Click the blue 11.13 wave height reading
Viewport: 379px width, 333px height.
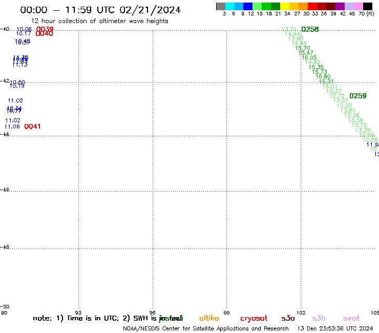pyautogui.click(x=20, y=65)
